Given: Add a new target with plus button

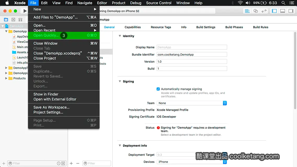Looking at the screenshot, I should click(x=71, y=163).
